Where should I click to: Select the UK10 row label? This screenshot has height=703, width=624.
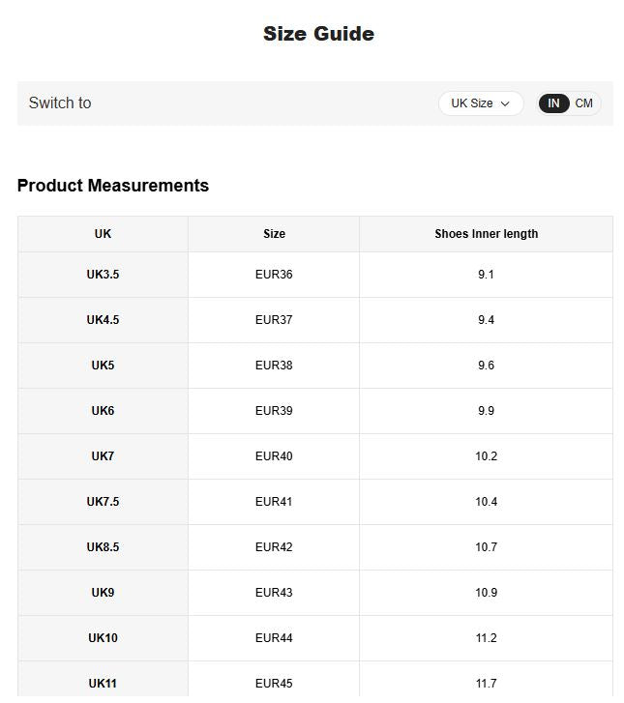(103, 638)
